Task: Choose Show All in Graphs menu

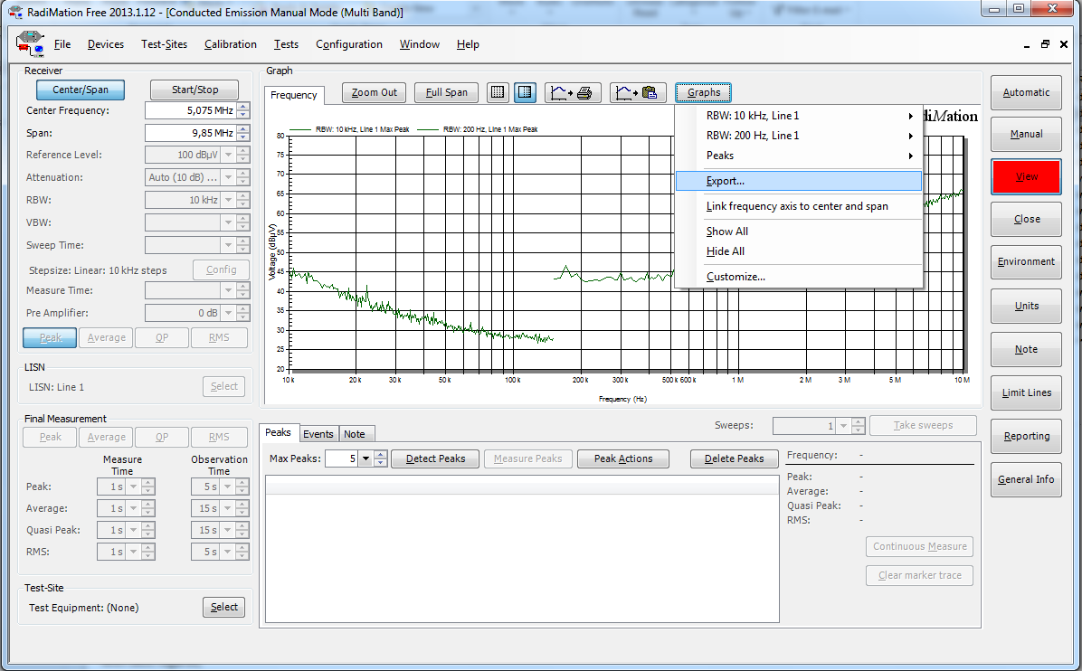Action: (799, 232)
